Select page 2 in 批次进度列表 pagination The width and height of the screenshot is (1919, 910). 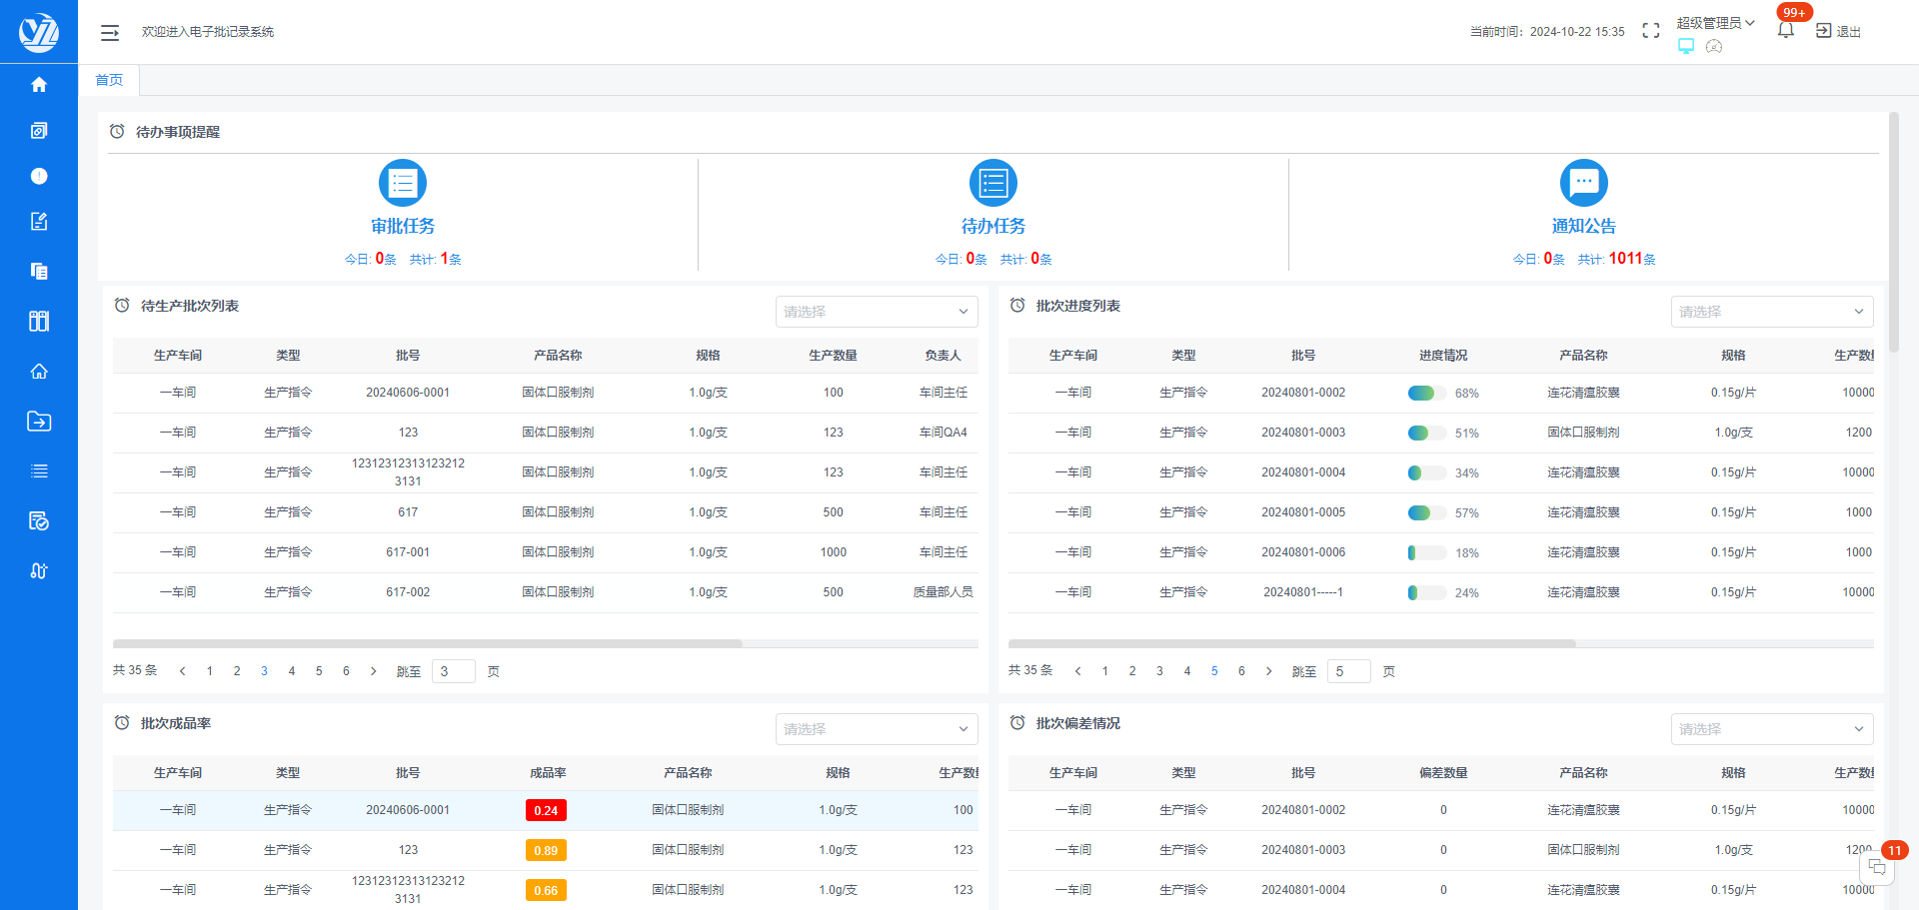(1132, 671)
